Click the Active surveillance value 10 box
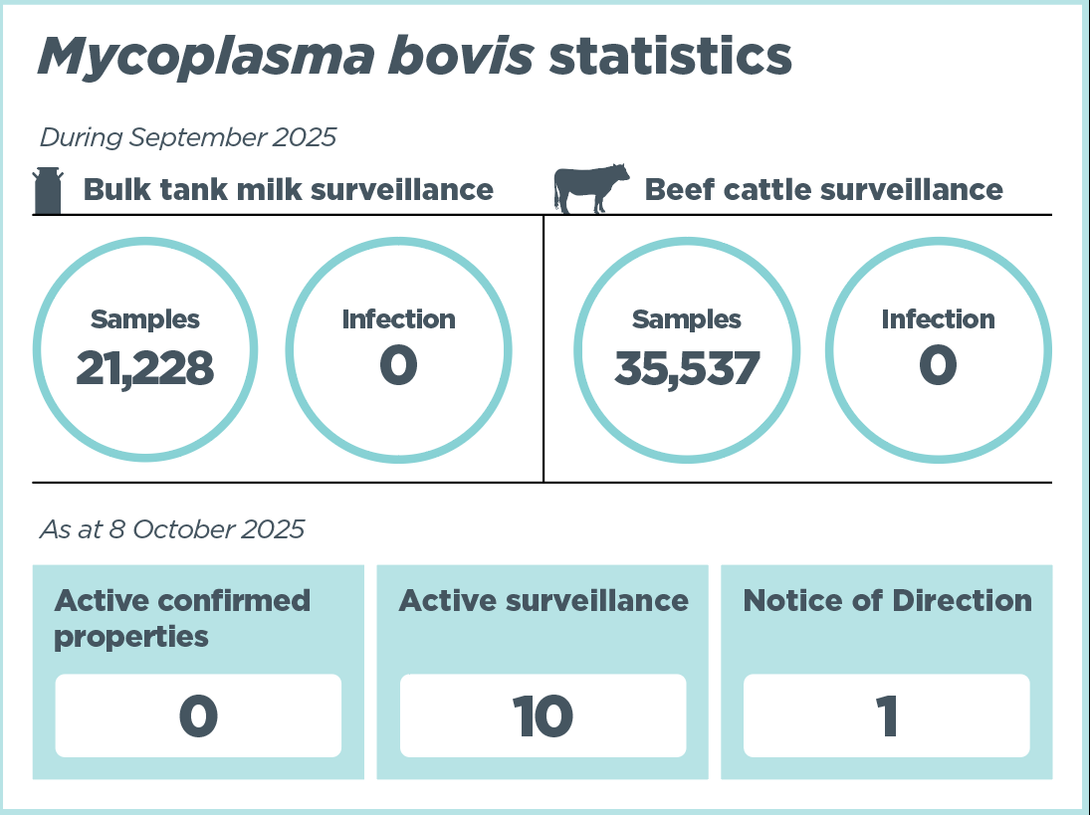 (x=544, y=715)
